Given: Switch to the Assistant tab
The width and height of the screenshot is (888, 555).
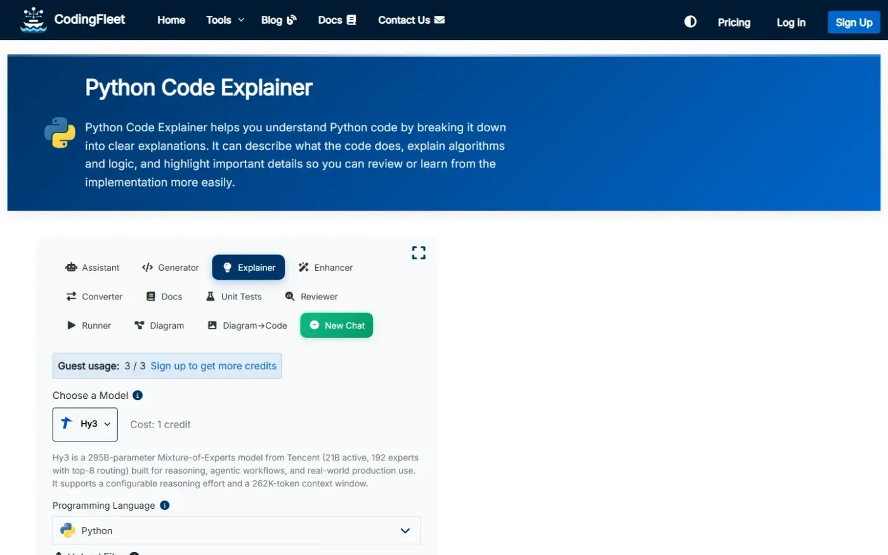Looking at the screenshot, I should point(93,268).
